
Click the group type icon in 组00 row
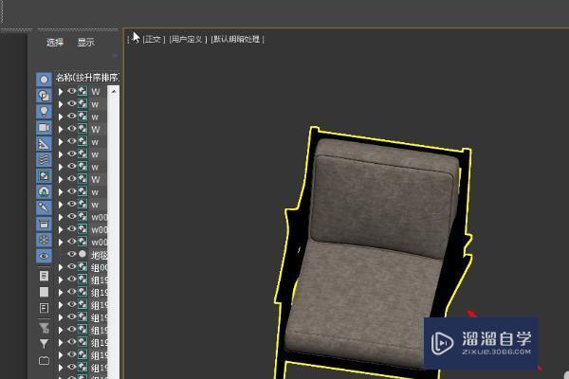(83, 267)
